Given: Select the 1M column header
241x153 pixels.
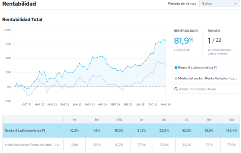Looking at the screenshot, I should pos(74,120).
